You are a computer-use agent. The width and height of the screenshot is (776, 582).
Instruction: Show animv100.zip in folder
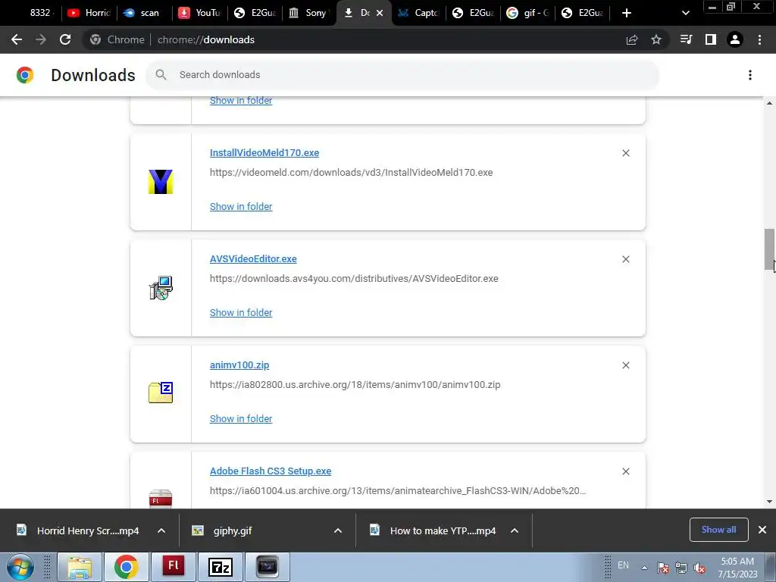pos(241,418)
